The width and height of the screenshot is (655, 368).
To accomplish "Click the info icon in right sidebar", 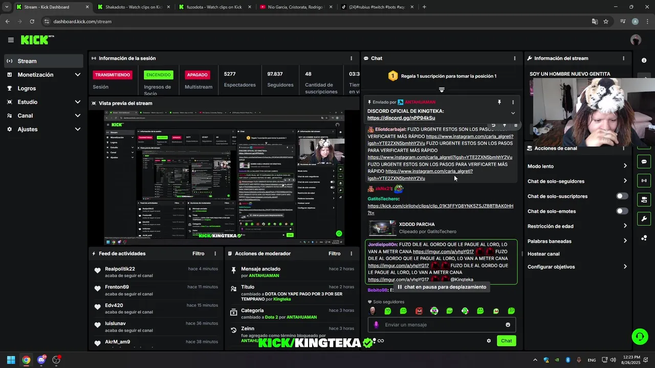I will pos(644,60).
